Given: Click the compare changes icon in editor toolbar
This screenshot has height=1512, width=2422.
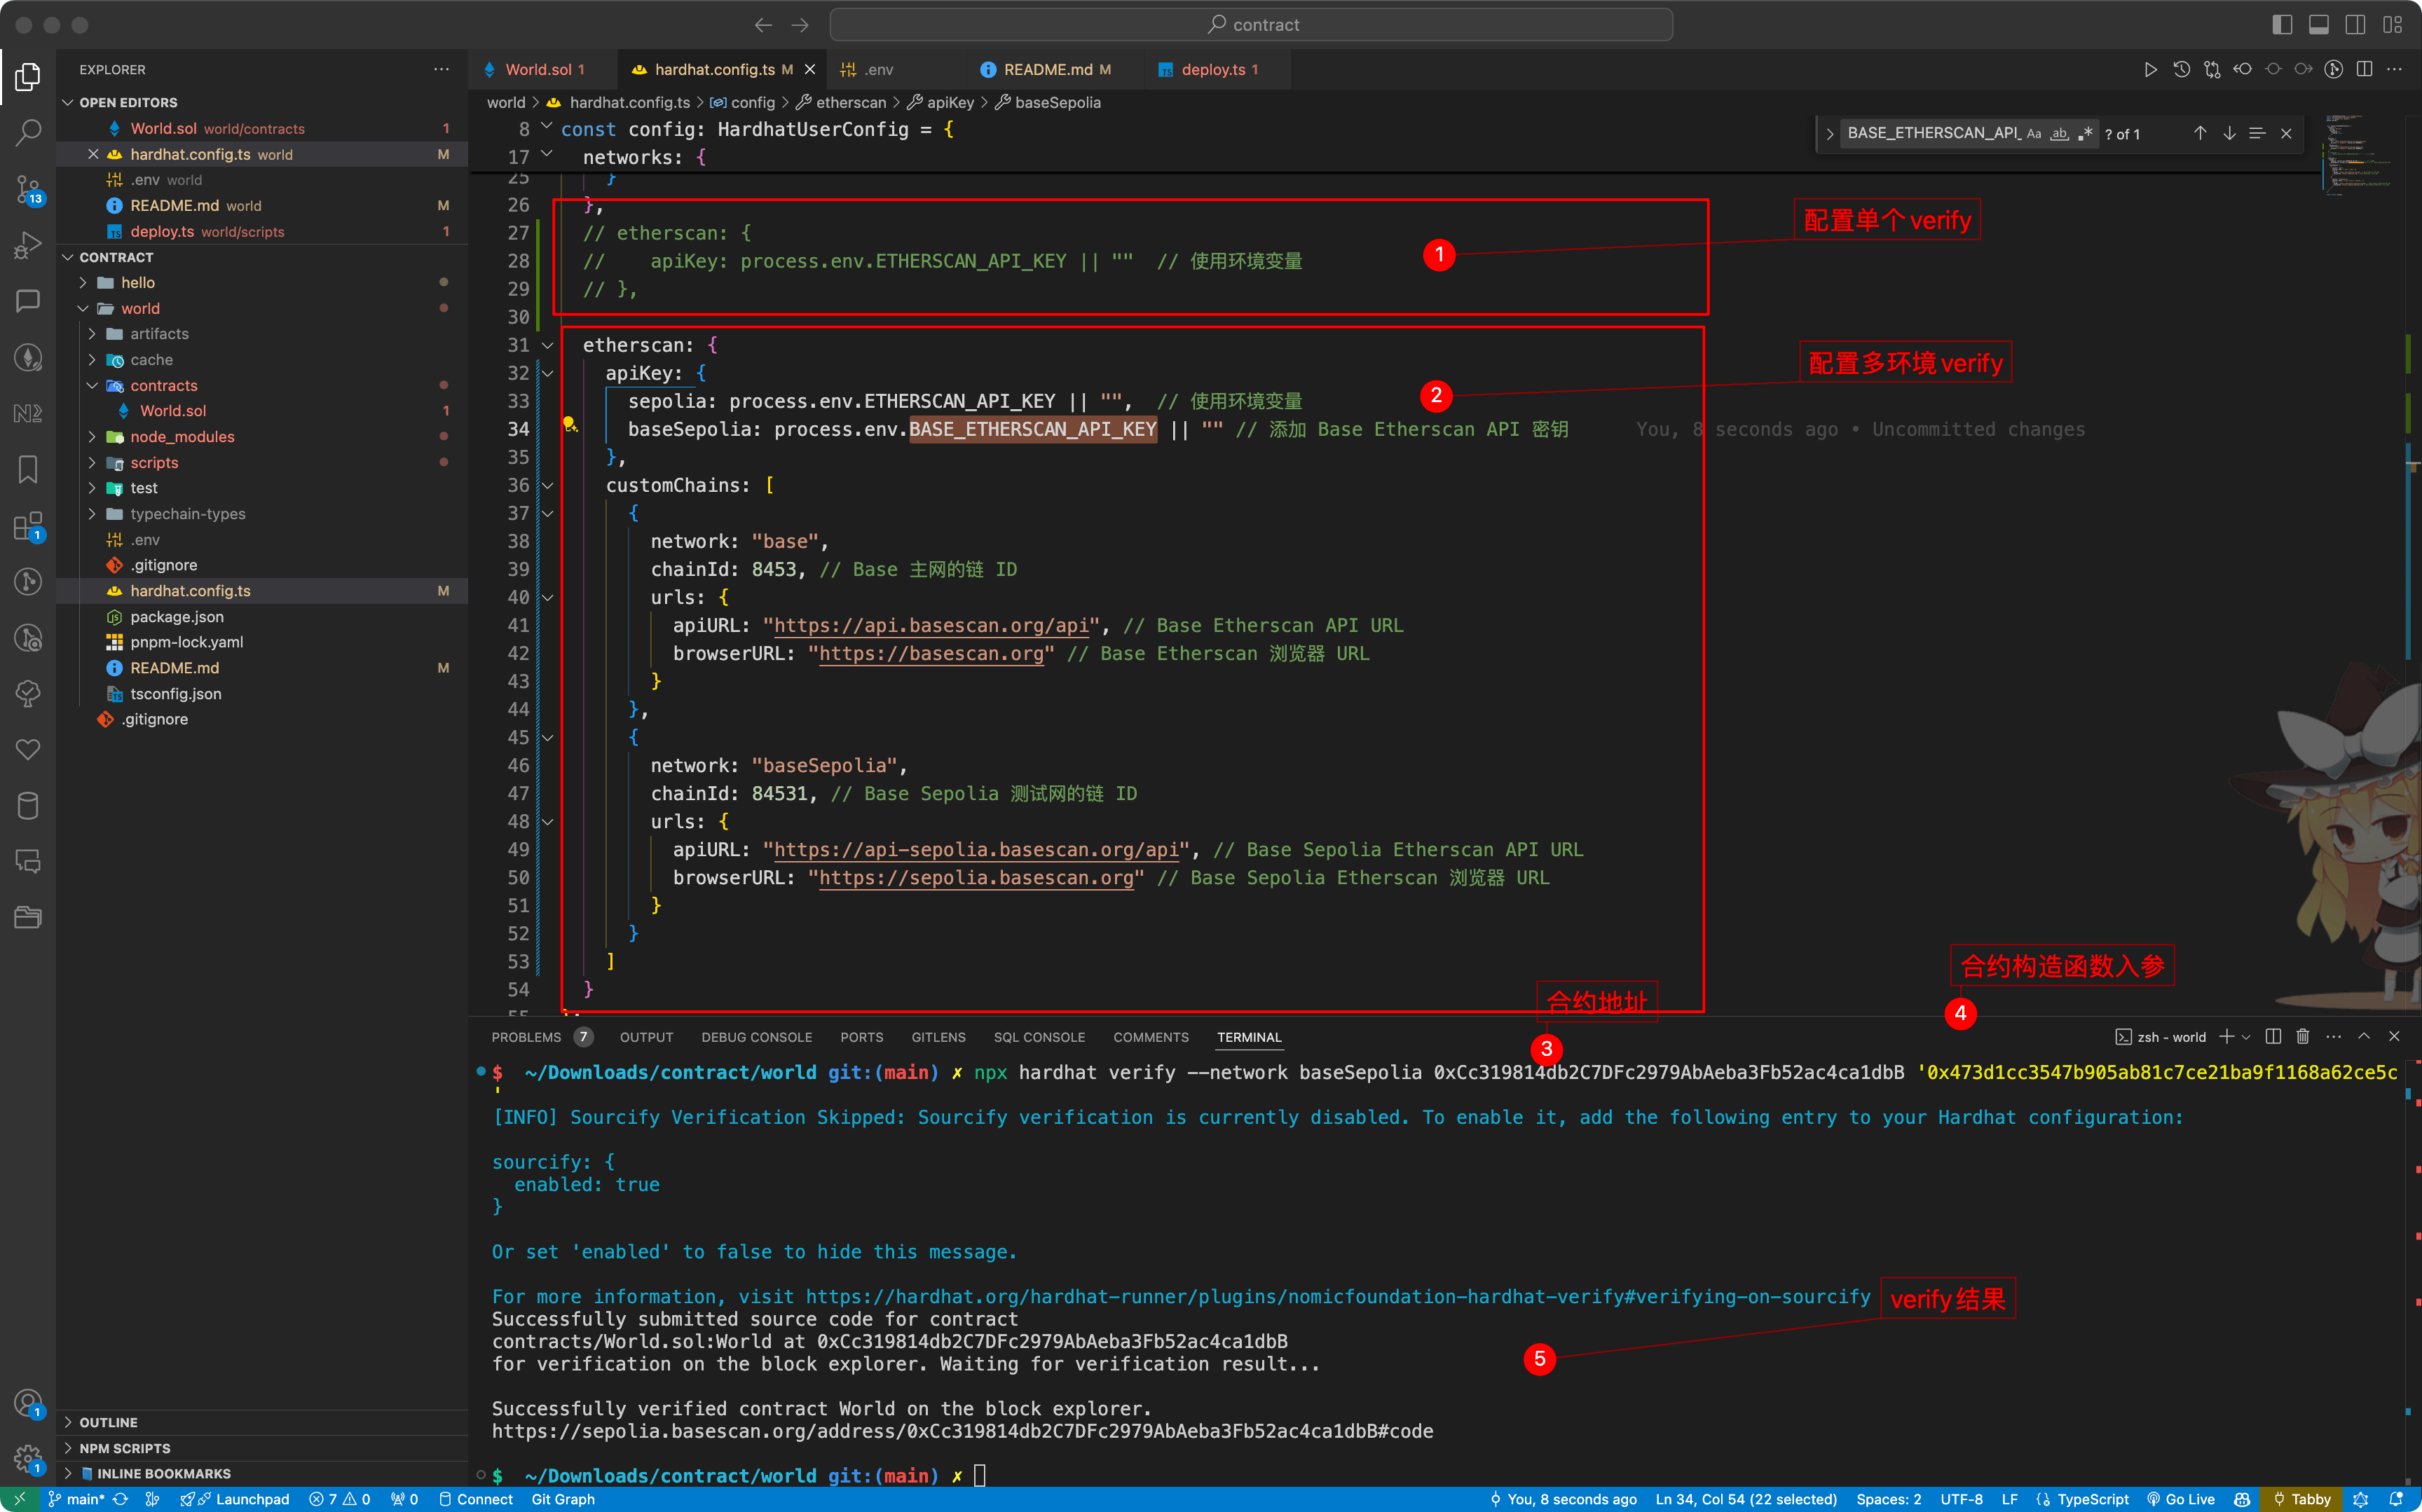Looking at the screenshot, I should tap(2212, 69).
